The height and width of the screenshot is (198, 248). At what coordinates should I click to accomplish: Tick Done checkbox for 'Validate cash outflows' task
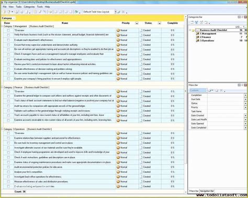tap(8, 111)
